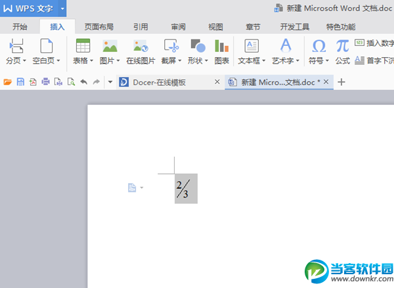
Task: Click drop cap (首字下沉)
Action: [x=374, y=60]
